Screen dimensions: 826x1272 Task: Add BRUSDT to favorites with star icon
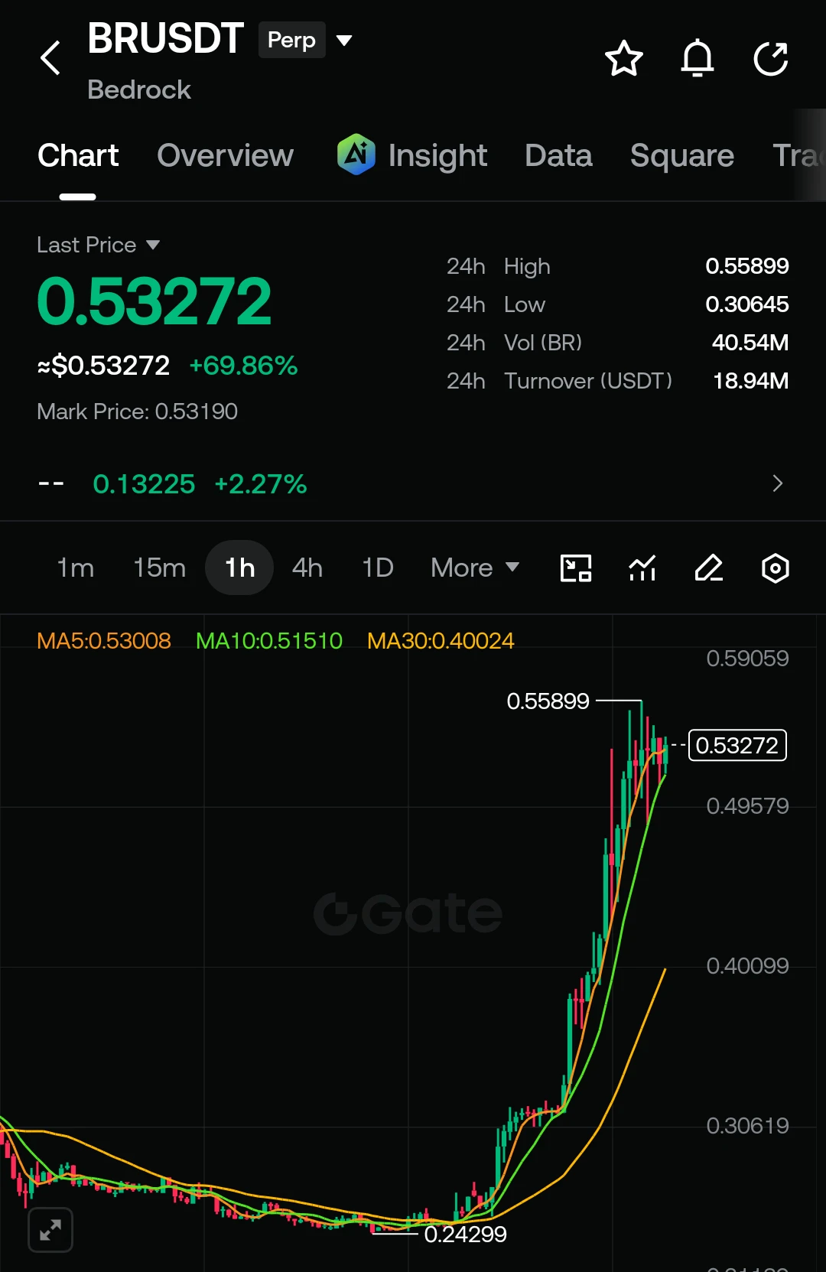(624, 58)
